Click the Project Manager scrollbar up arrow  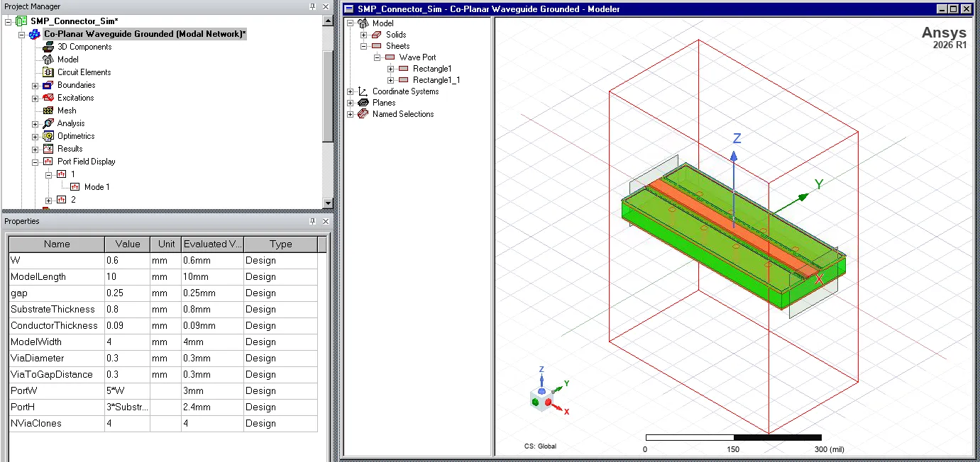pos(328,21)
